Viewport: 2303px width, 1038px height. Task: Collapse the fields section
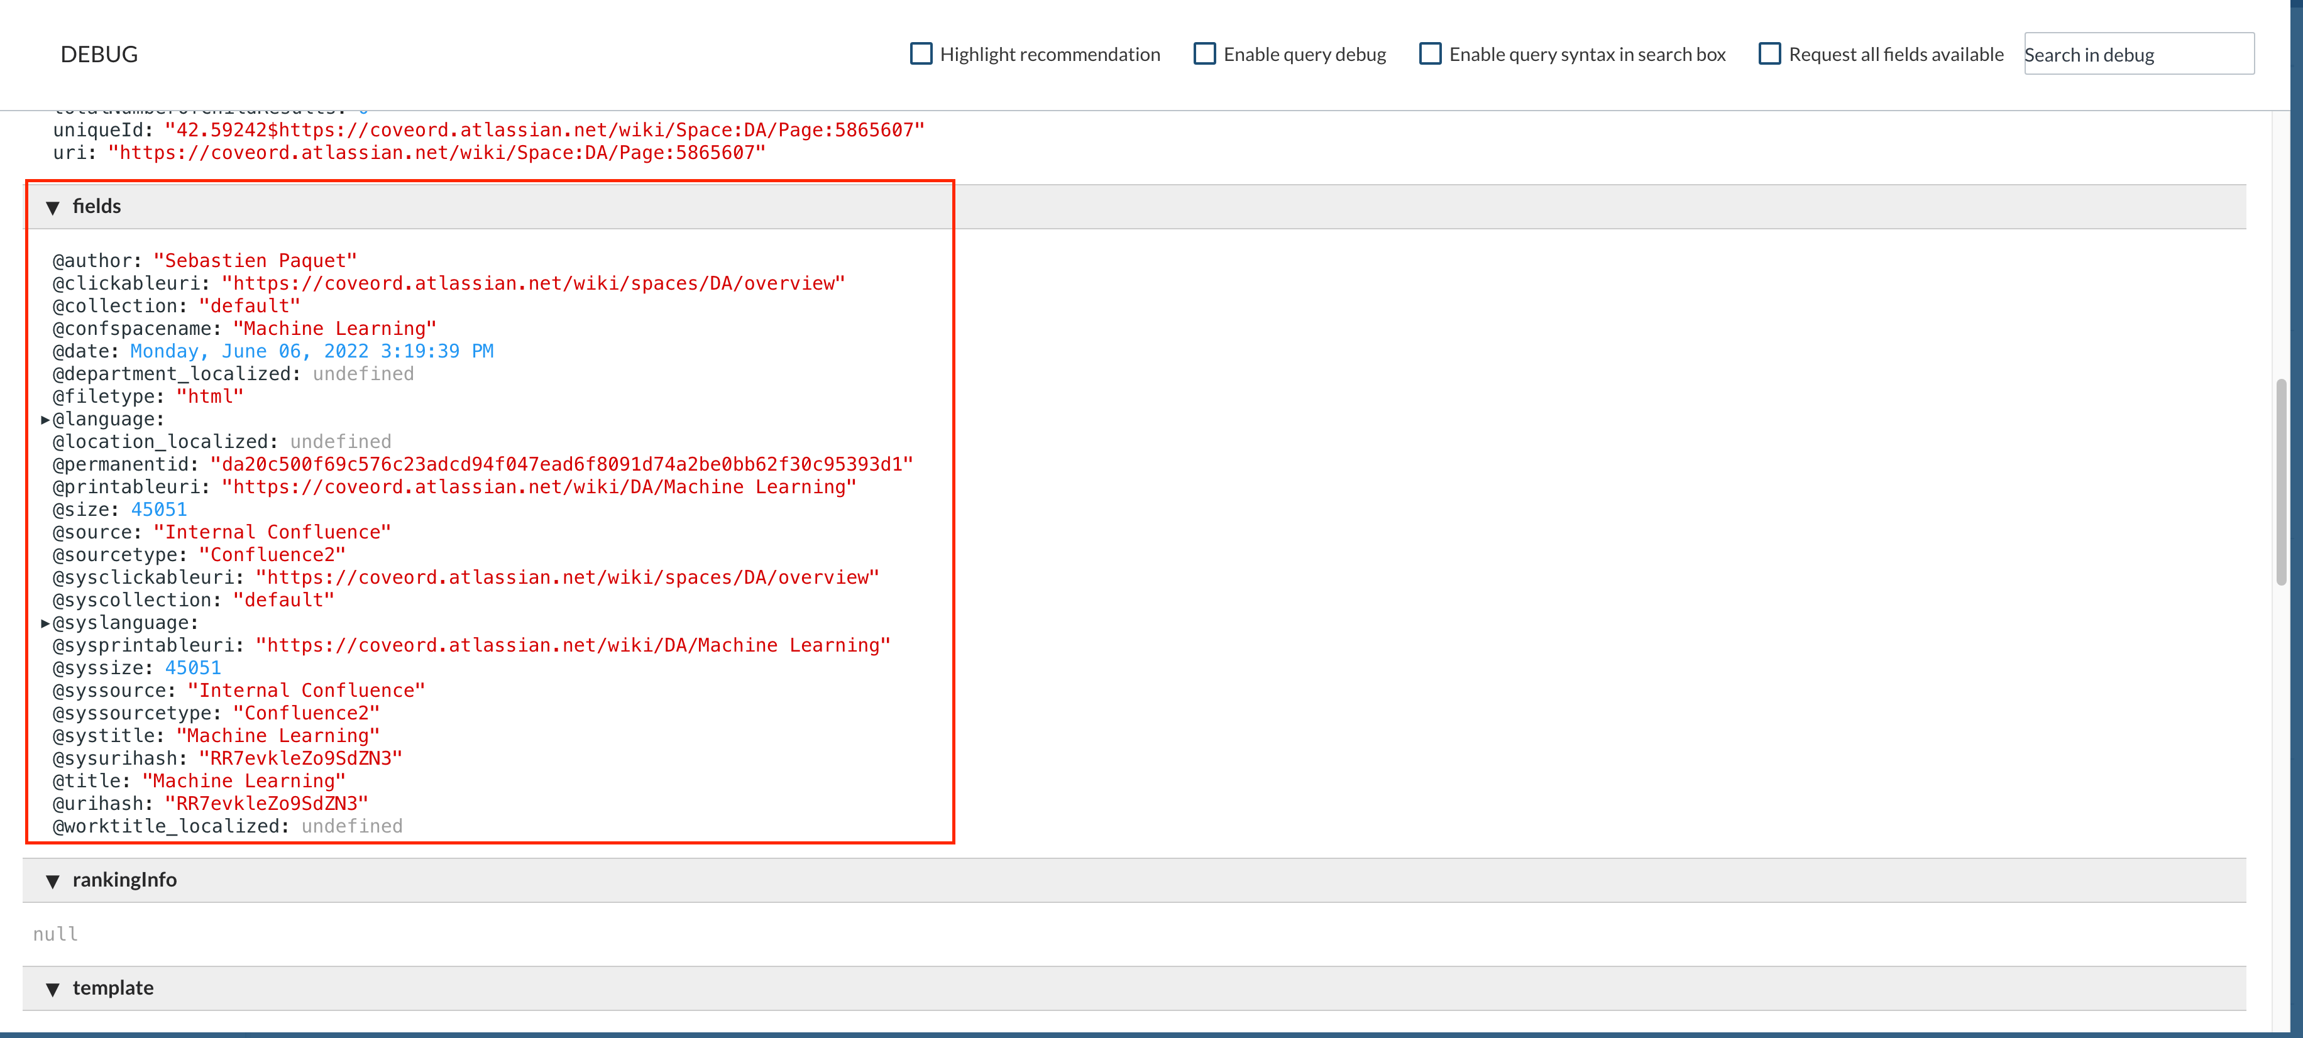click(53, 207)
